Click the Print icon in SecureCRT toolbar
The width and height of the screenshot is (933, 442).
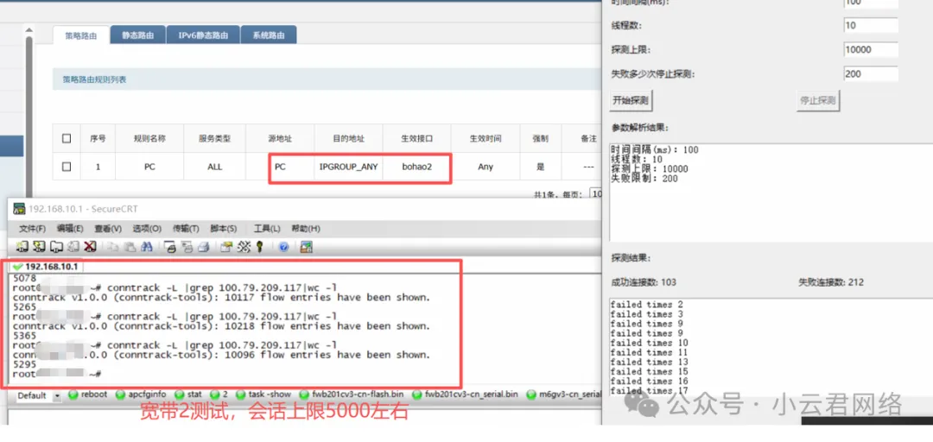201,247
